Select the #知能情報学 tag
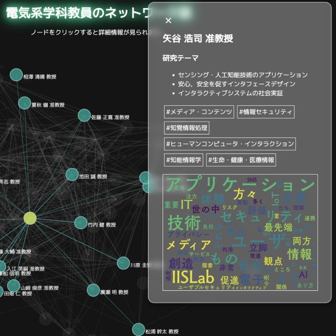The height and width of the screenshot is (336, 336). point(184,159)
